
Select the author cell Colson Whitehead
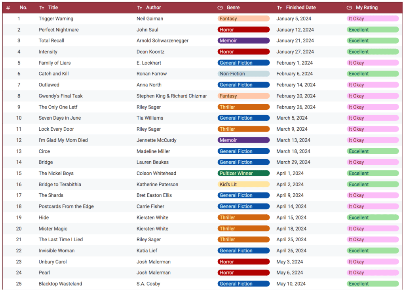point(156,173)
